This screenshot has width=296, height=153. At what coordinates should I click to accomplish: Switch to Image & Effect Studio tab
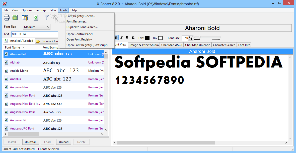(x=144, y=45)
